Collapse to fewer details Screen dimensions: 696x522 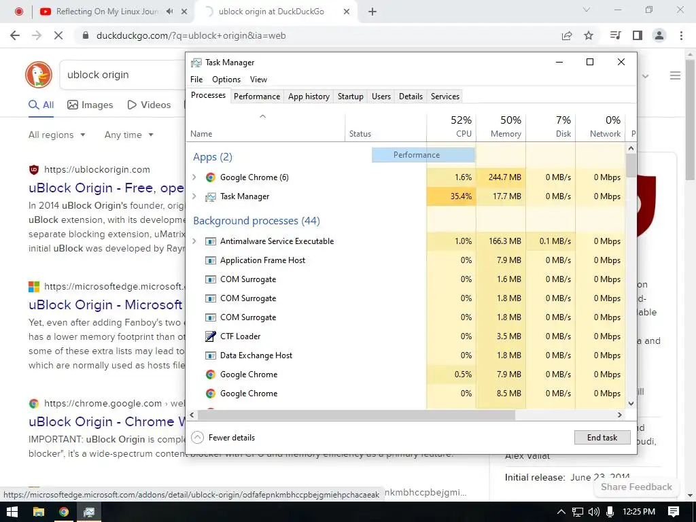coord(223,438)
